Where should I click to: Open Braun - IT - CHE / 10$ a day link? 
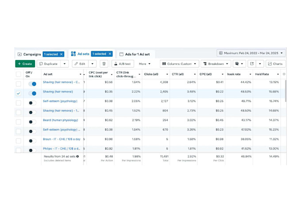(62, 139)
